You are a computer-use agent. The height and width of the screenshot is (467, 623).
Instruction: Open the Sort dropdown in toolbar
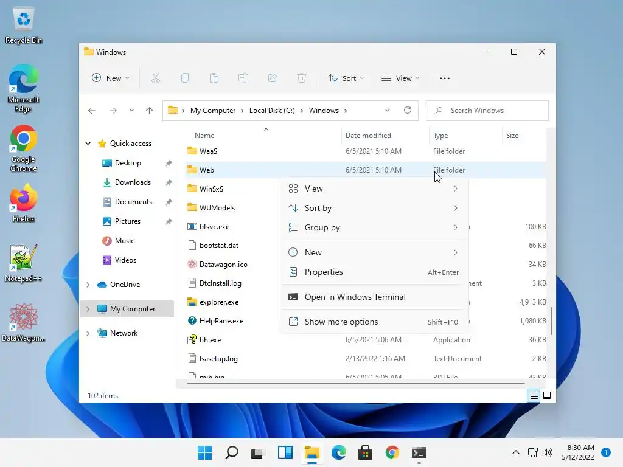(x=346, y=78)
